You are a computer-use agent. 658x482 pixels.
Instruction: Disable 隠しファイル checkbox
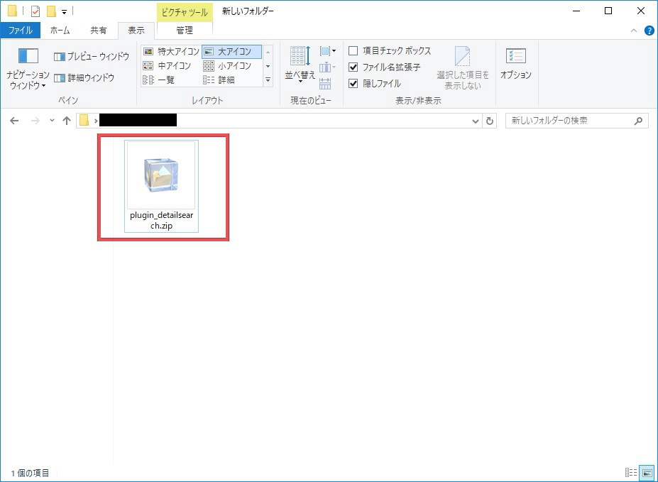click(353, 83)
